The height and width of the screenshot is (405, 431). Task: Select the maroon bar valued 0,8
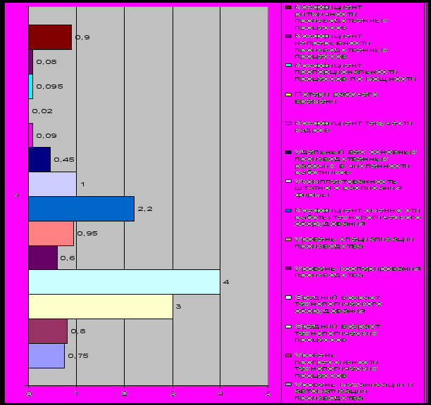48,331
